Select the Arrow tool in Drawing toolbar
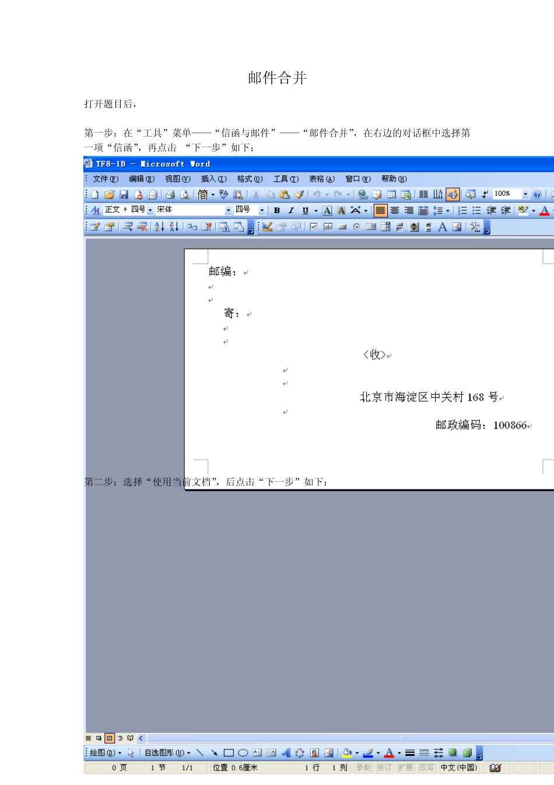This screenshot has height=785, width=554. tap(214, 753)
